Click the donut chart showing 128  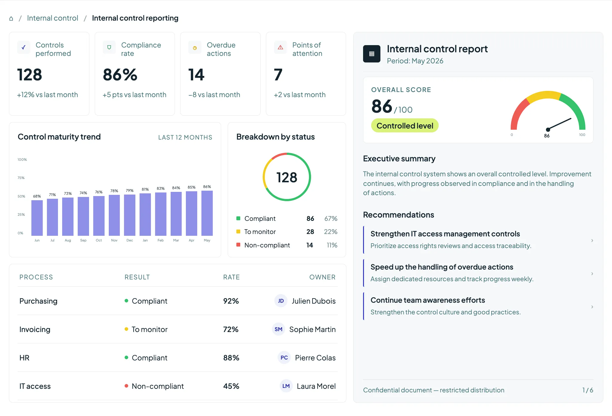coord(287,177)
